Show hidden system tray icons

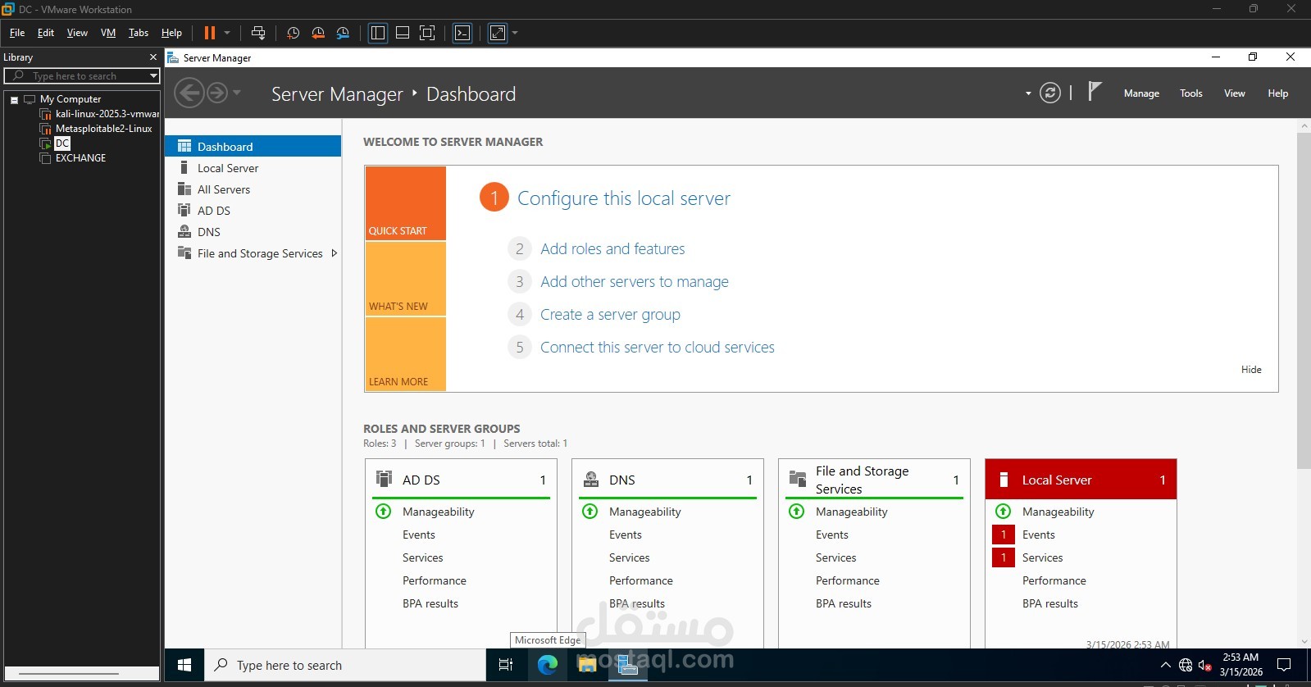[1165, 665]
